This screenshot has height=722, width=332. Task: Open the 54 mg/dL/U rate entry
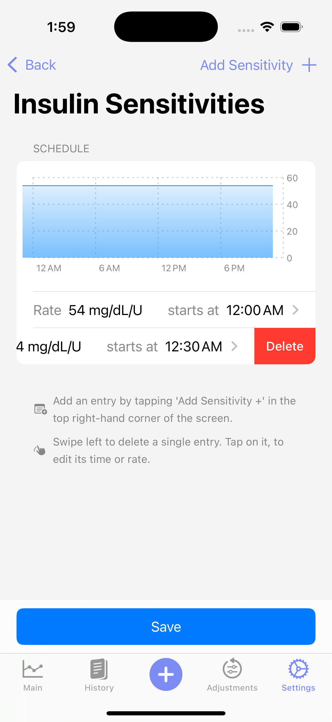[x=105, y=310]
